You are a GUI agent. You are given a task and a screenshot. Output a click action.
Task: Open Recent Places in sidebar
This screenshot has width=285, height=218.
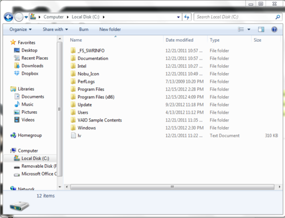coord(35,58)
